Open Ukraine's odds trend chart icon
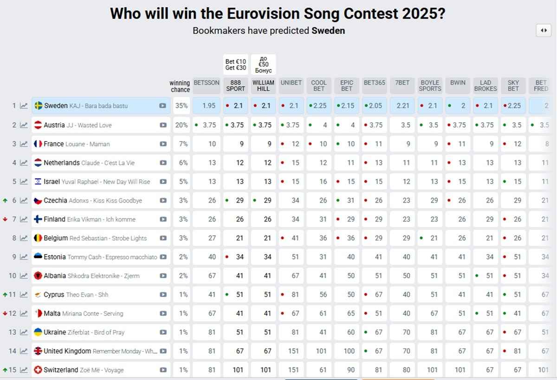The width and height of the screenshot is (557, 380). 24,332
